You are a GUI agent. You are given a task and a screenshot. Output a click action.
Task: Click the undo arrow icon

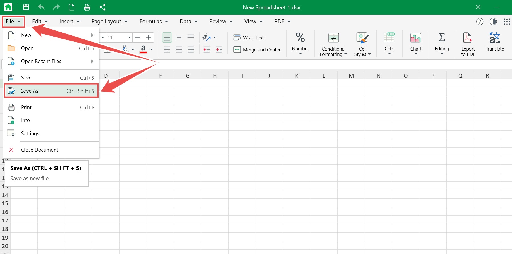point(41,7)
